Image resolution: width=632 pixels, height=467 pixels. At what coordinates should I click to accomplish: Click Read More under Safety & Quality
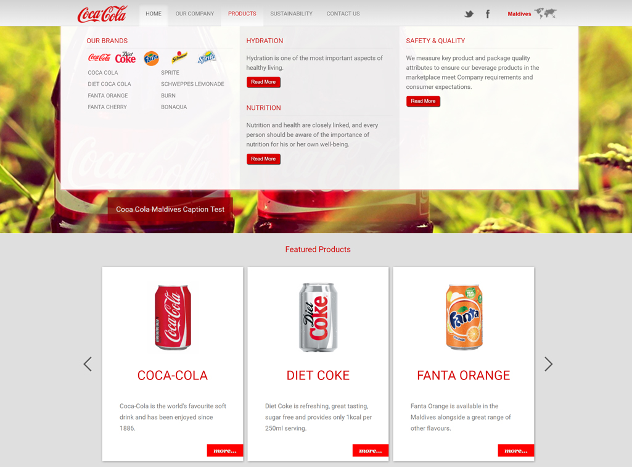point(423,101)
